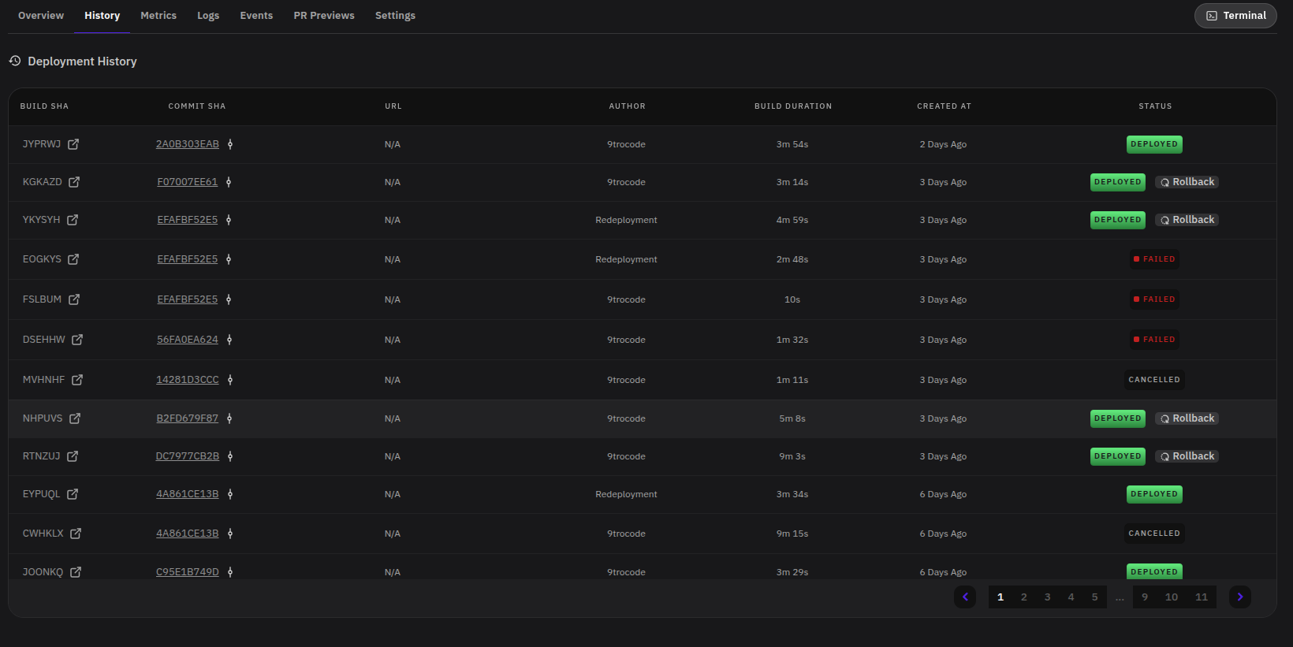This screenshot has height=647, width=1293.
Task: Click the git commit icon beside DC7977CB2B
Action: [x=230, y=456]
